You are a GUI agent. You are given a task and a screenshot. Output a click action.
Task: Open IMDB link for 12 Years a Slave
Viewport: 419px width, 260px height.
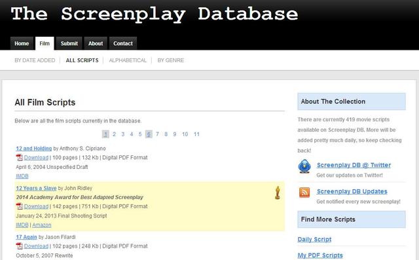tap(22, 225)
